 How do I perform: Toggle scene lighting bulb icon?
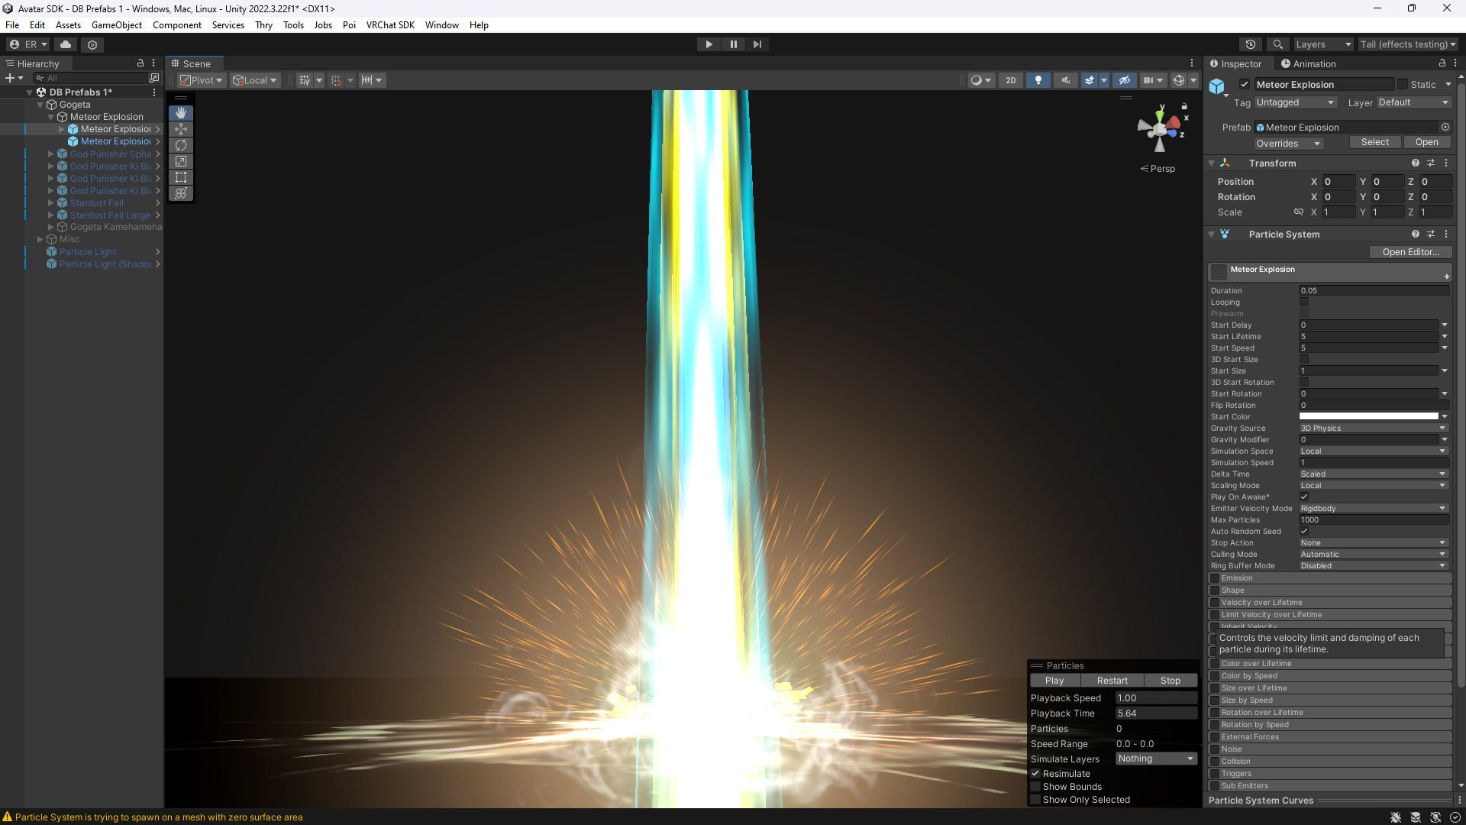pos(1038,80)
